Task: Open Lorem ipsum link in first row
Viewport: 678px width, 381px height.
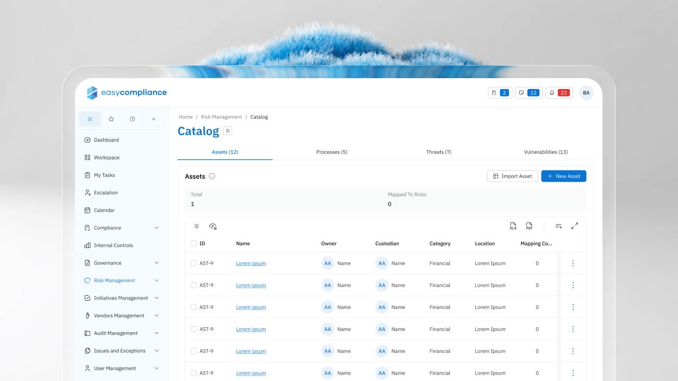Action: click(251, 263)
